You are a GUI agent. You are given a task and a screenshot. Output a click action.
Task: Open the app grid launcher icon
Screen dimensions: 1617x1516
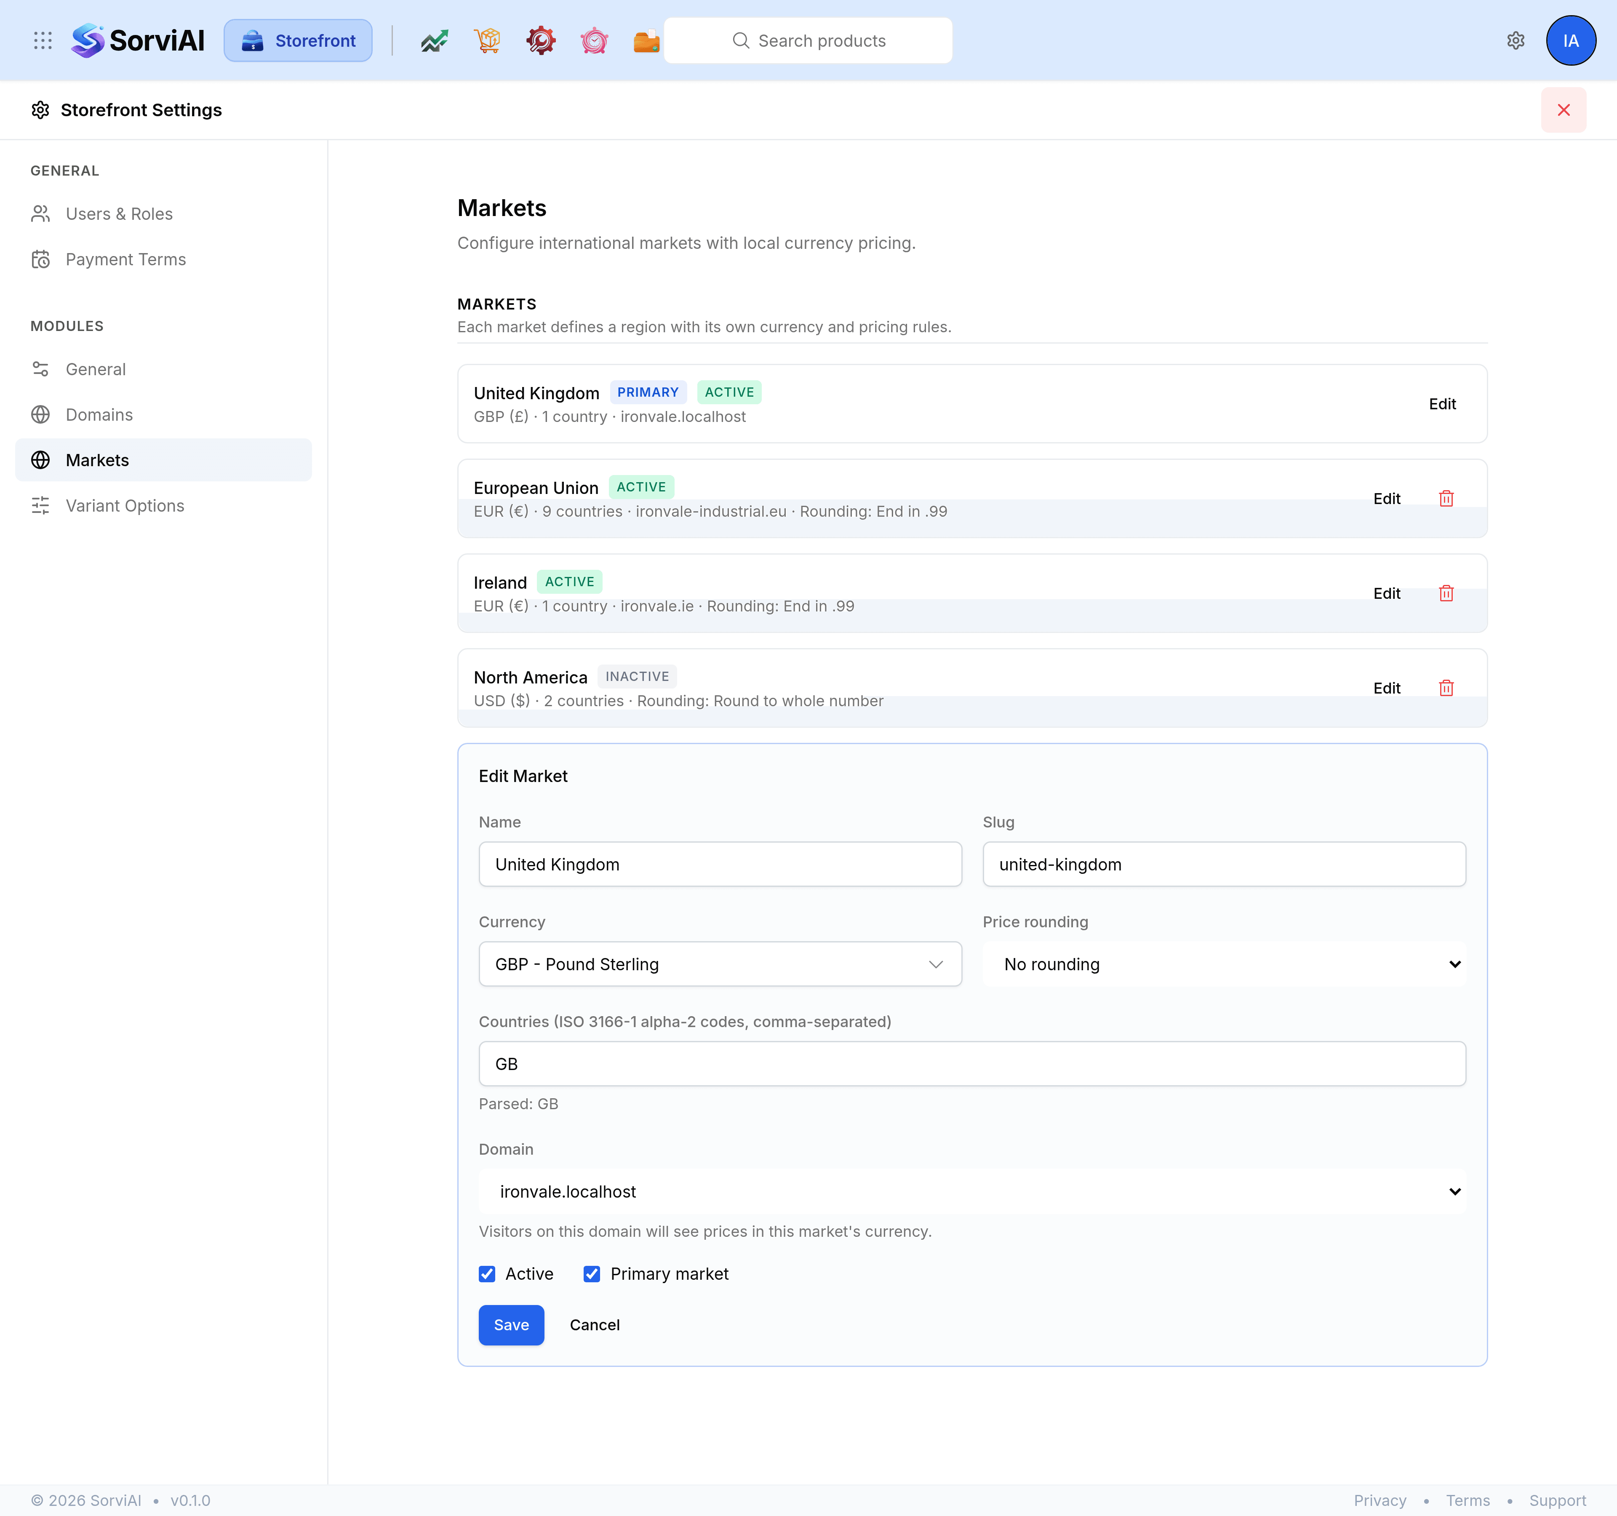43,41
